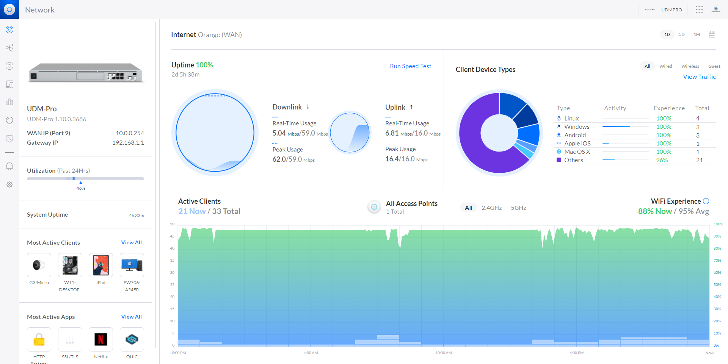The width and height of the screenshot is (728, 364).
Task: Open the shield security sidebar icon
Action: [9, 139]
